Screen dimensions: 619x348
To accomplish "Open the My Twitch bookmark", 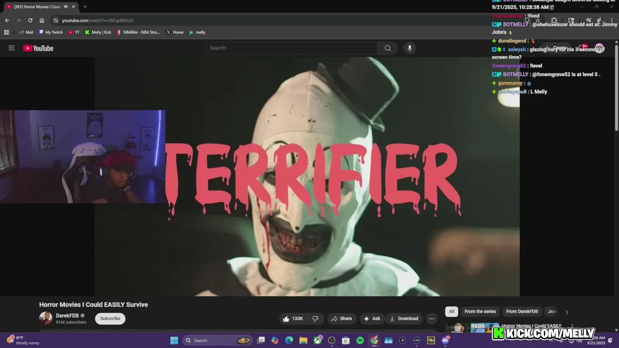I will (51, 32).
